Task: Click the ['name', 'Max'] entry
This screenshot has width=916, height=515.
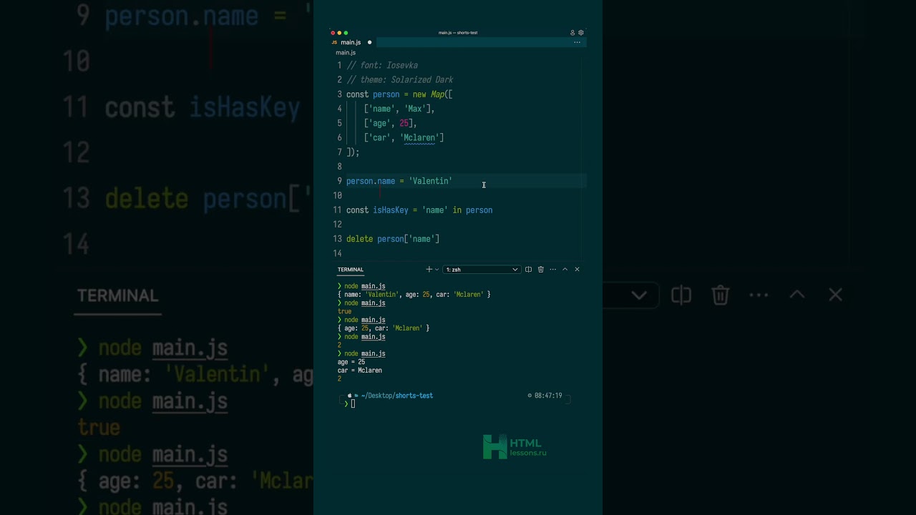Action: click(x=399, y=109)
